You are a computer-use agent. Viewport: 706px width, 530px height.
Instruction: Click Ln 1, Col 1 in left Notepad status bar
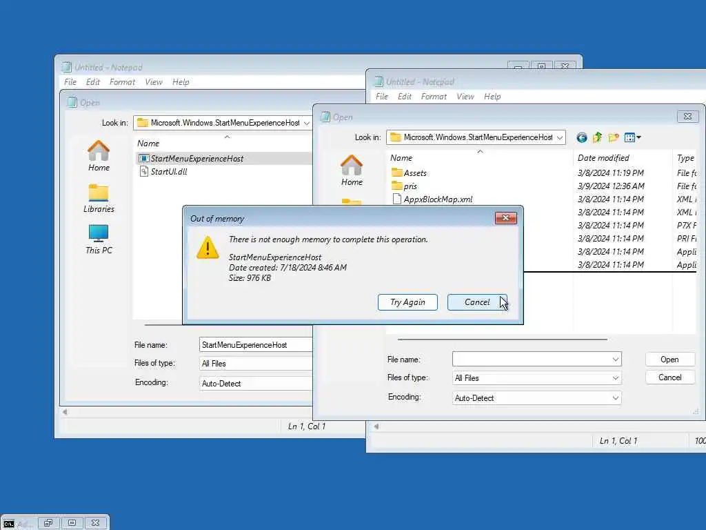click(307, 426)
